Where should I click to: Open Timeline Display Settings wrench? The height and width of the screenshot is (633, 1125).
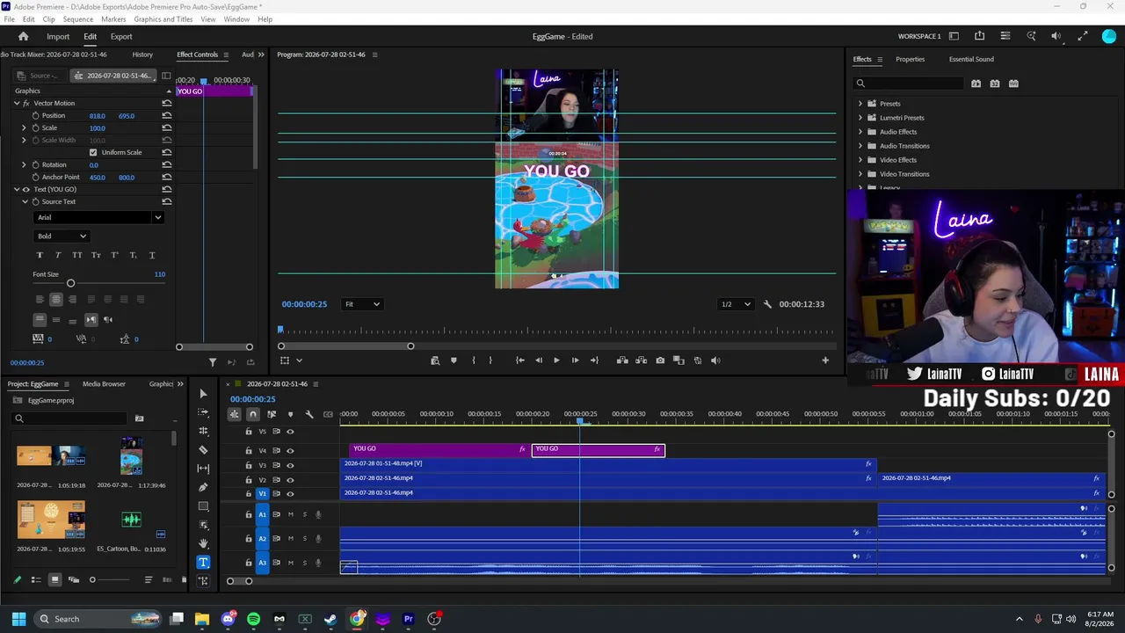[309, 414]
